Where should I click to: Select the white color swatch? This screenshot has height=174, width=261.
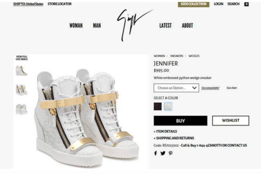point(168,106)
